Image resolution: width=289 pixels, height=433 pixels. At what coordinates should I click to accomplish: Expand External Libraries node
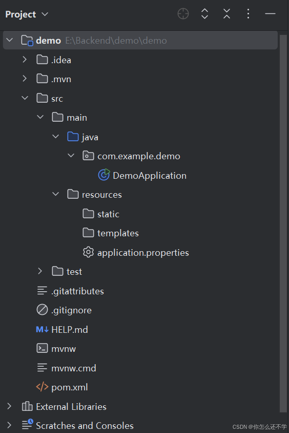(x=9, y=406)
